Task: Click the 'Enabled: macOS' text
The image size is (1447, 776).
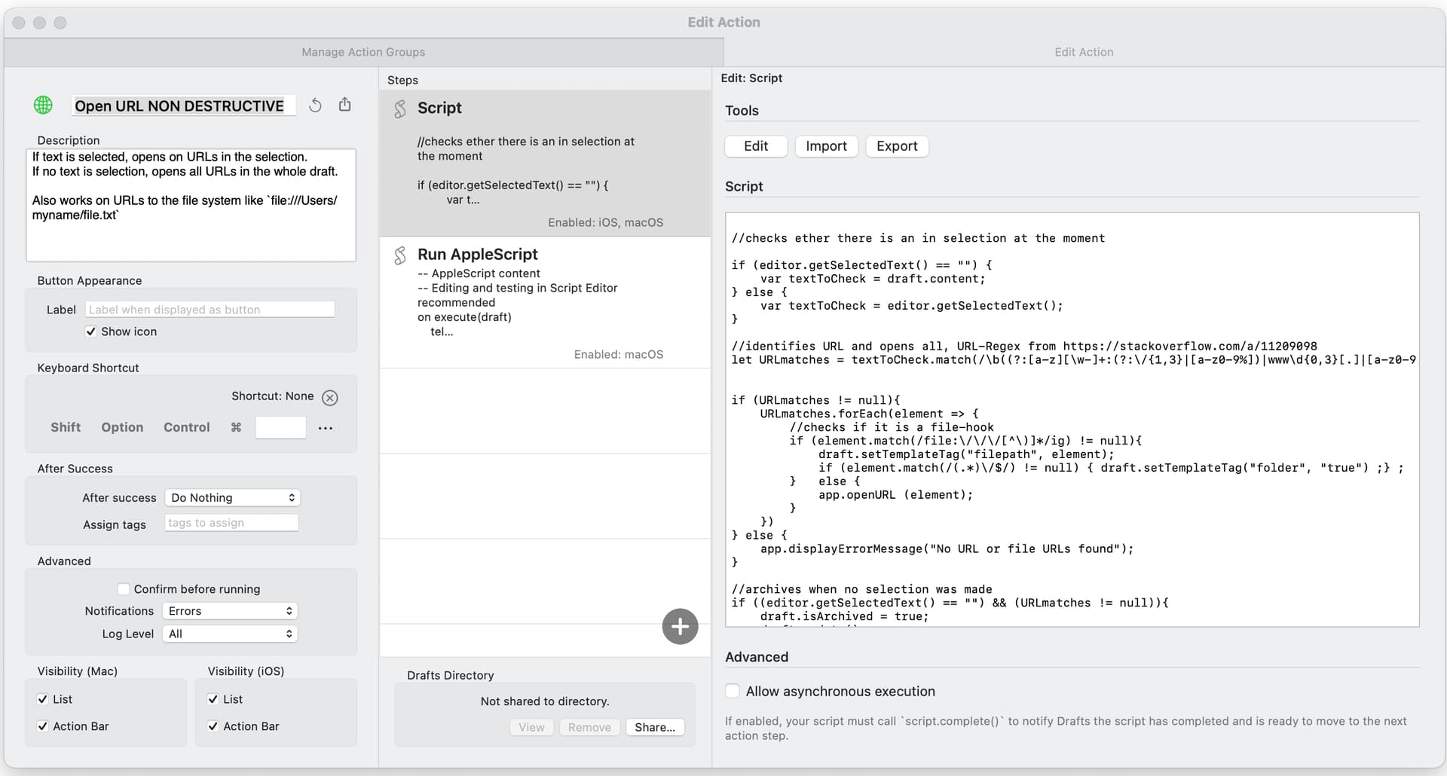Action: 618,354
